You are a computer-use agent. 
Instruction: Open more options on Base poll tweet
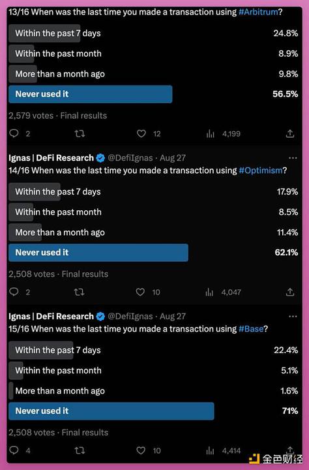[293, 317]
